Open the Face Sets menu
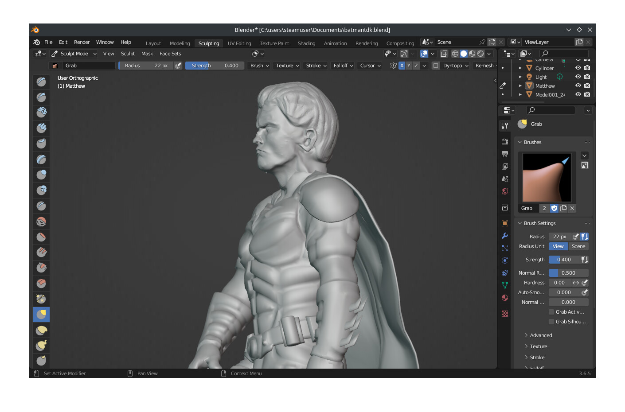Viewport: 625px width, 412px height. coord(170,54)
